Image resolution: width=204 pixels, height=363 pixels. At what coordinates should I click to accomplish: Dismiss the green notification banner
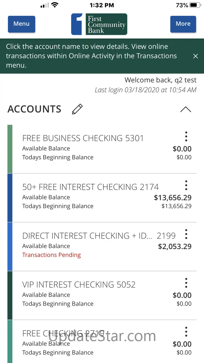pyautogui.click(x=195, y=56)
